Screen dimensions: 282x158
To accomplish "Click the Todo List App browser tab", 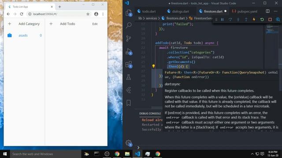I will pos(30,7).
